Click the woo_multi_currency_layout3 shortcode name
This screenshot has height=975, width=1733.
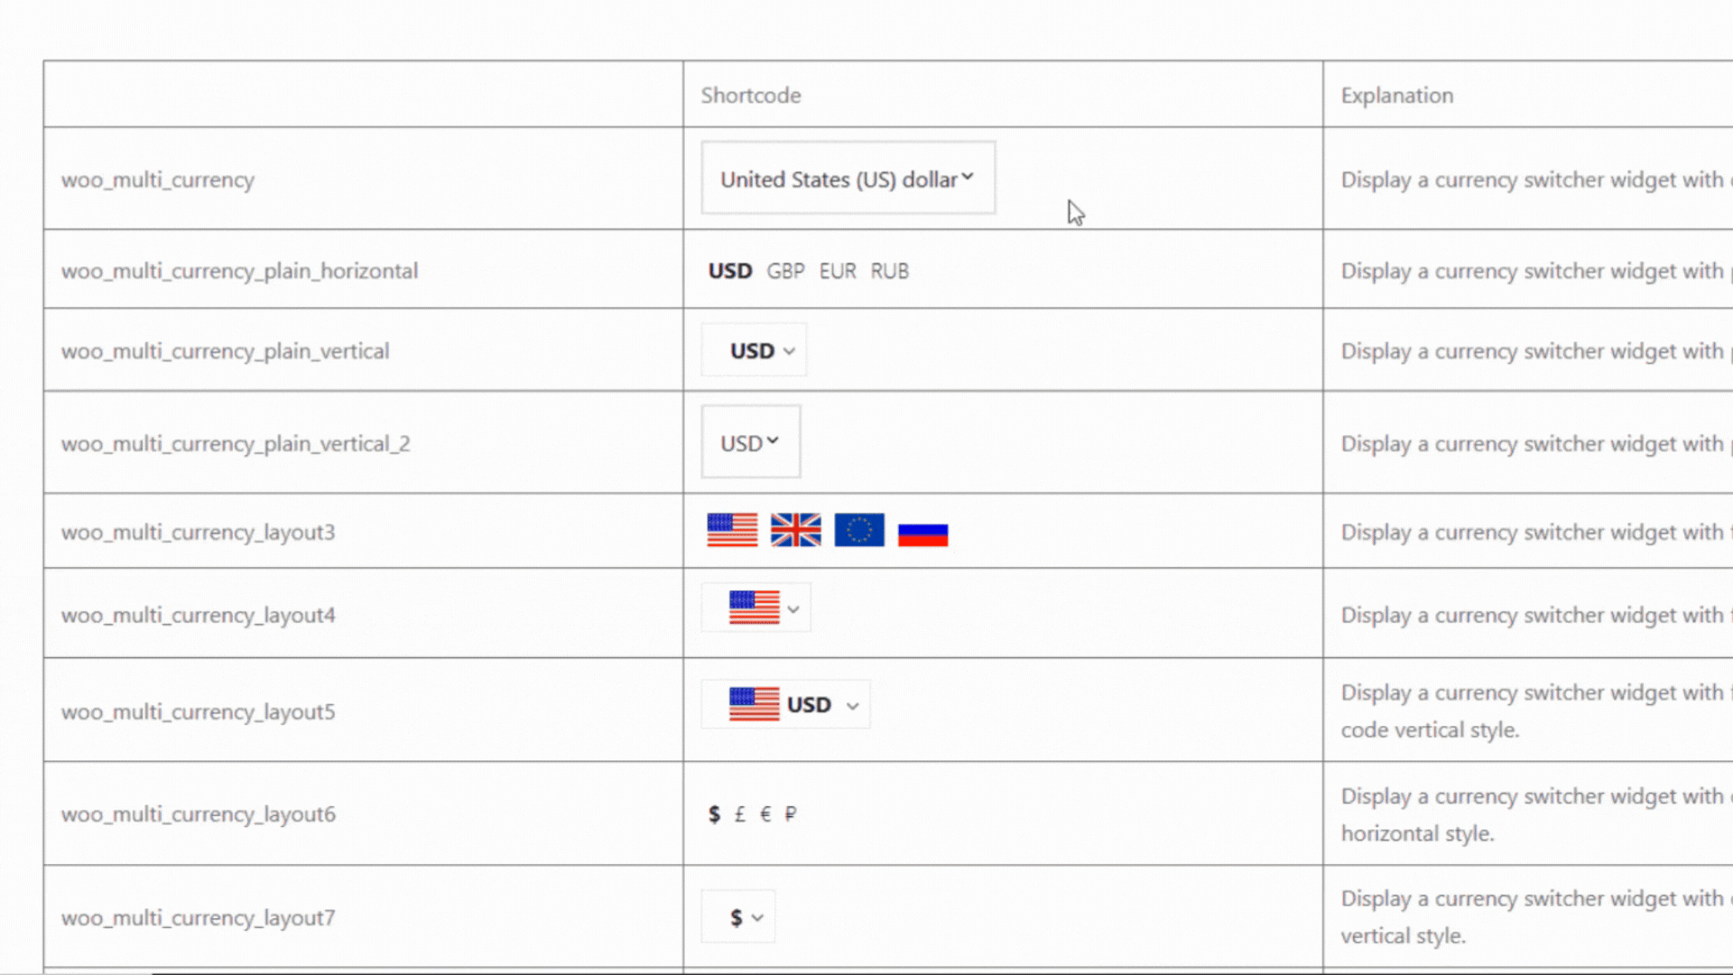[198, 533]
